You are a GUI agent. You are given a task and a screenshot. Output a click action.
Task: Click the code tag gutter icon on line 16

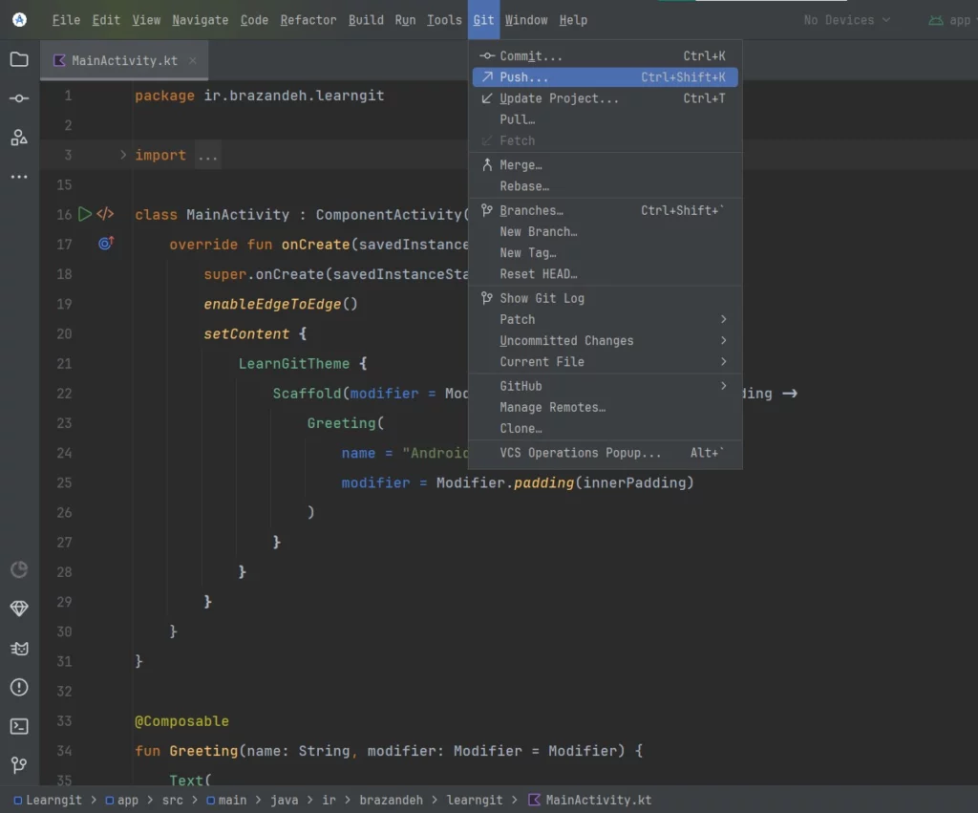105,214
